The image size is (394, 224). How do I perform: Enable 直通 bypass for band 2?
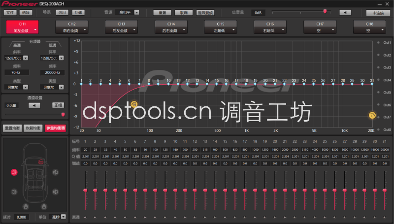pyautogui.click(x=95, y=217)
